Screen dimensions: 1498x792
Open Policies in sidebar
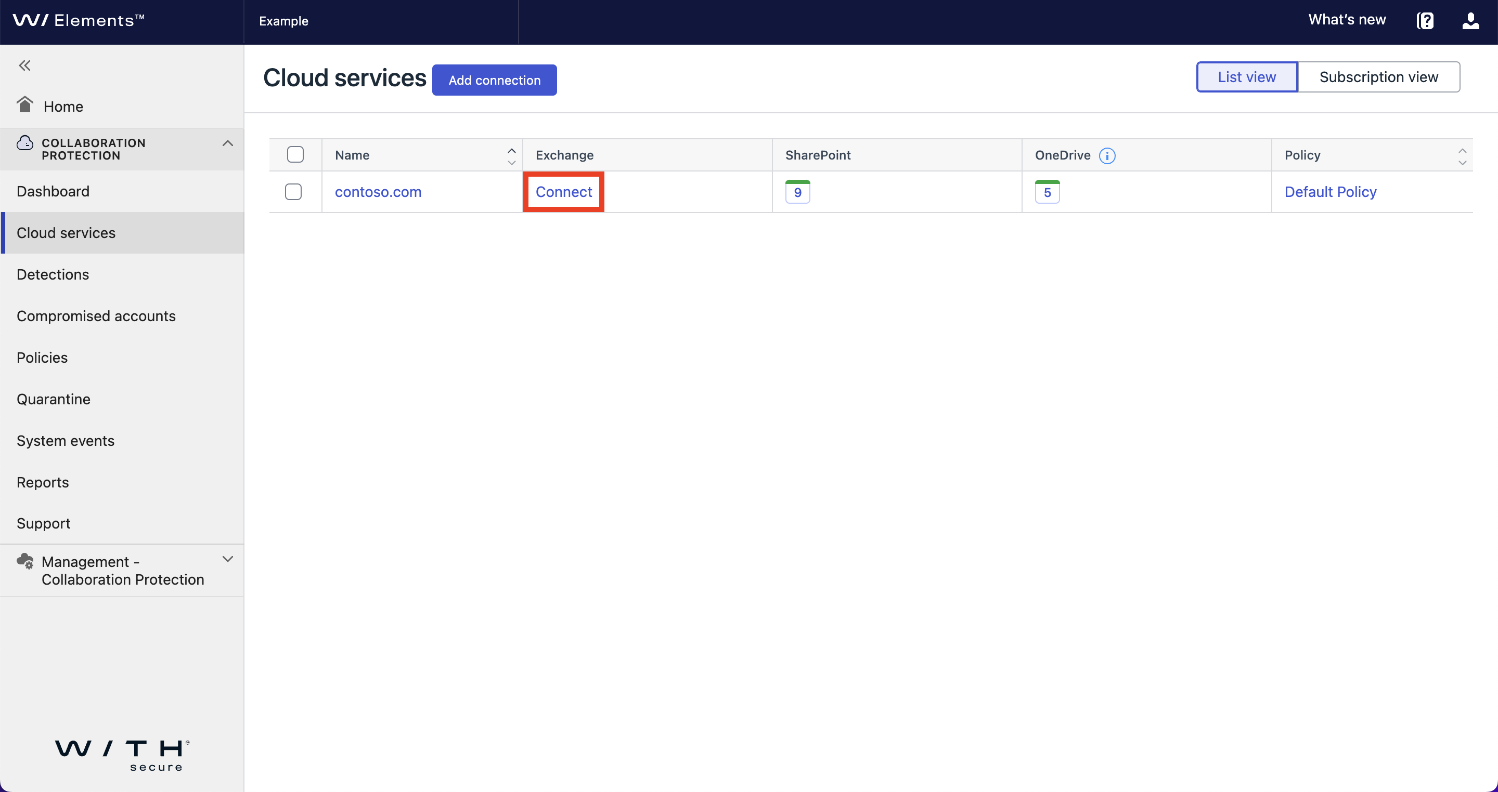(x=122, y=358)
